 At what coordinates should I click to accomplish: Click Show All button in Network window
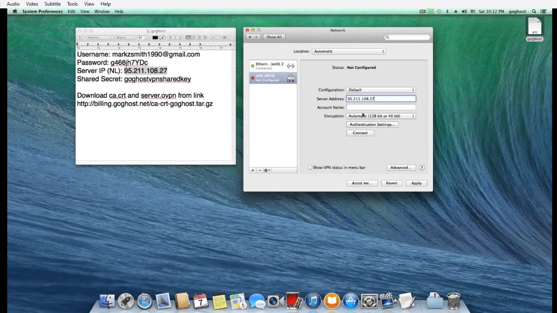click(274, 37)
